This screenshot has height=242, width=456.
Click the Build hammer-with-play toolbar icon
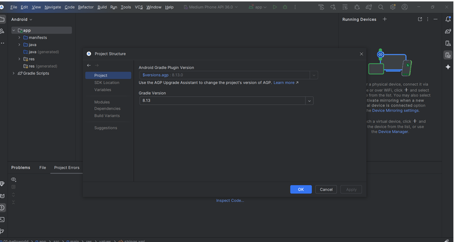pyautogui.click(x=321, y=7)
